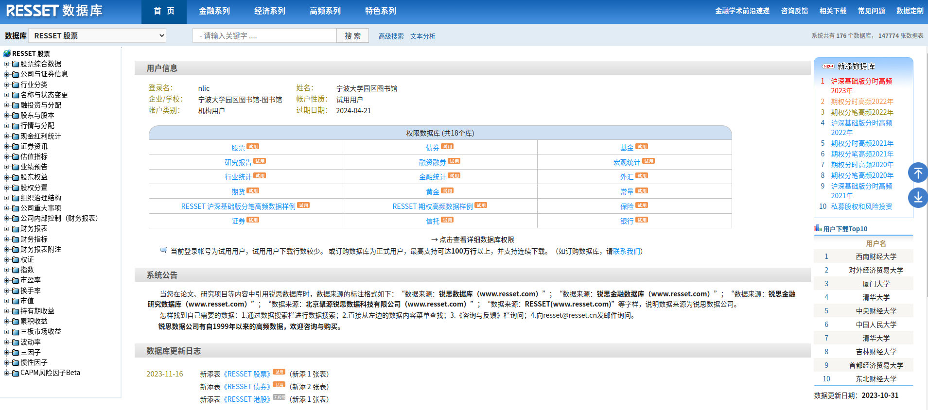This screenshot has height=410, width=928.
Task: Click the 2023-11-16 update log date
Action: (x=165, y=374)
